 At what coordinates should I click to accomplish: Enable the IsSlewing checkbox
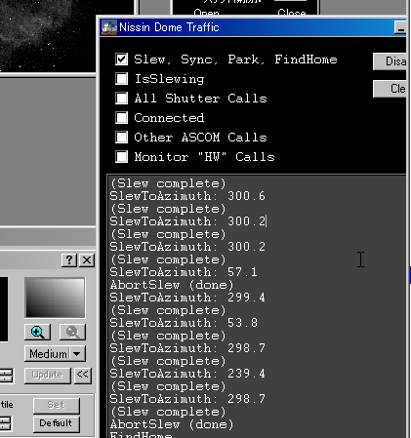tap(121, 79)
